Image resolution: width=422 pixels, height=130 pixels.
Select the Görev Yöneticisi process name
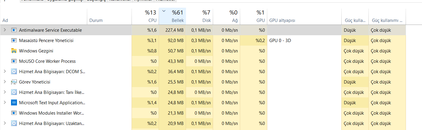pyautogui.click(x=35, y=82)
